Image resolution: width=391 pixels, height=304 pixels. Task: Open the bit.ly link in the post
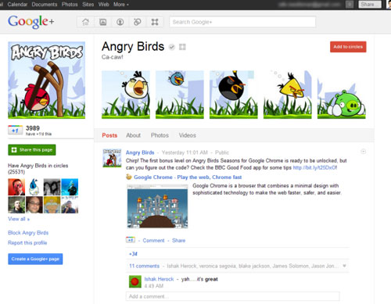pos(315,167)
